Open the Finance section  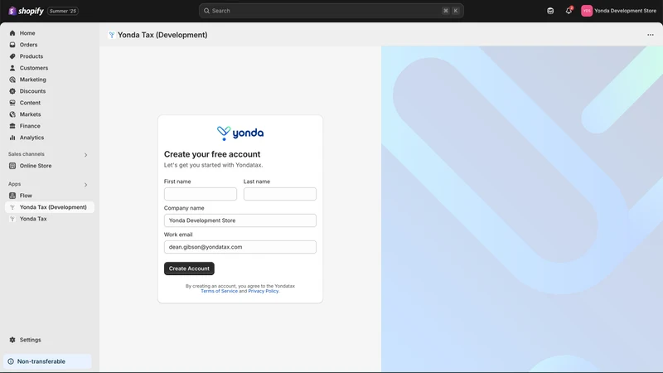click(x=50, y=126)
